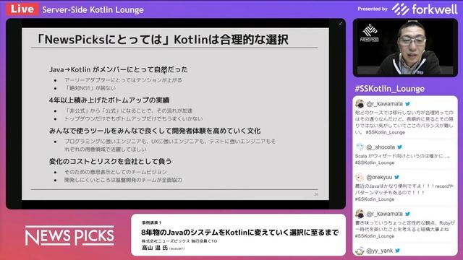
Task: Click the Presented by label
Action: (x=373, y=9)
